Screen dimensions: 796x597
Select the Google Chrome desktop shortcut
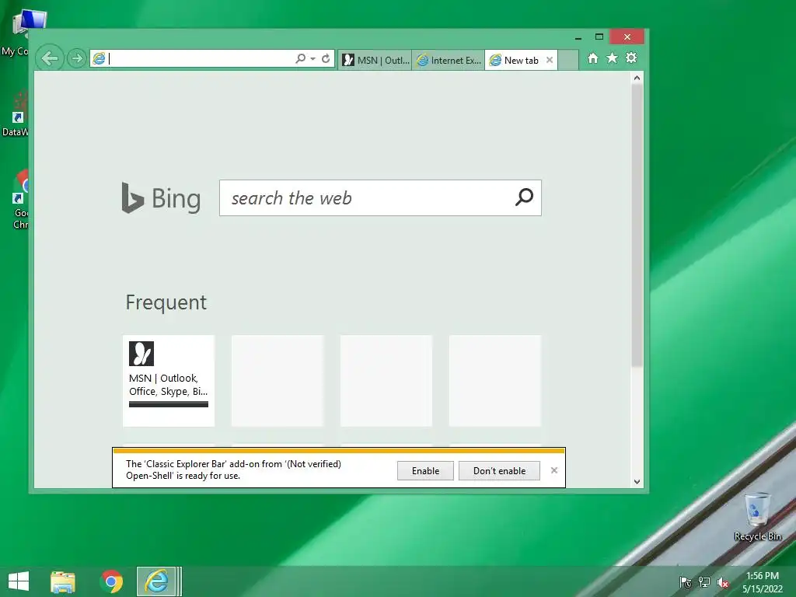tap(20, 200)
